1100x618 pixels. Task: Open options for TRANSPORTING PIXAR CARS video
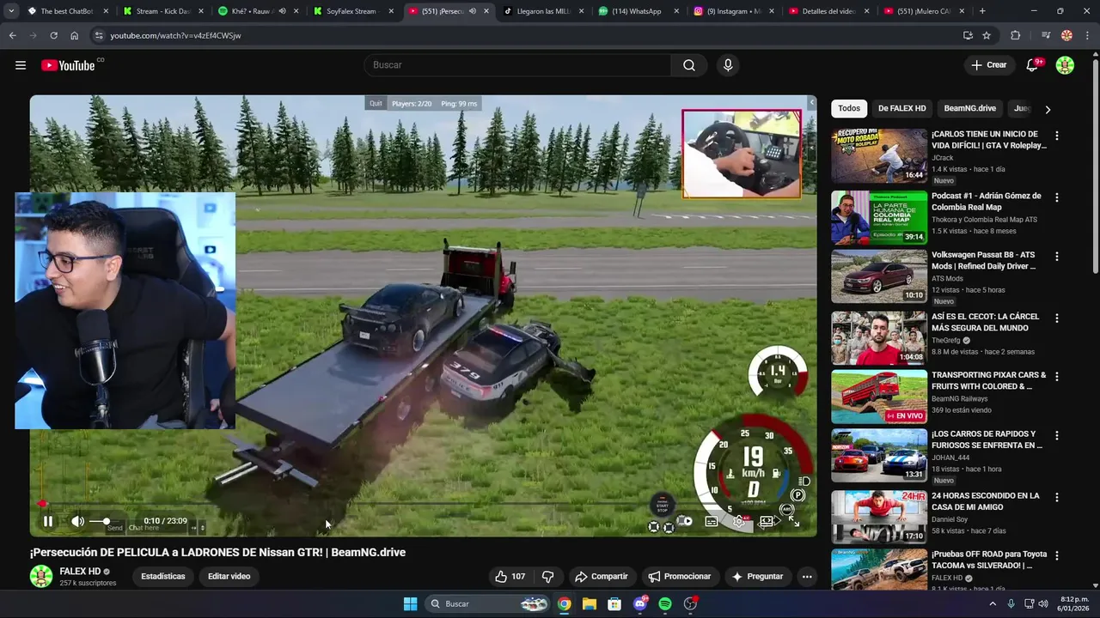(x=1057, y=377)
